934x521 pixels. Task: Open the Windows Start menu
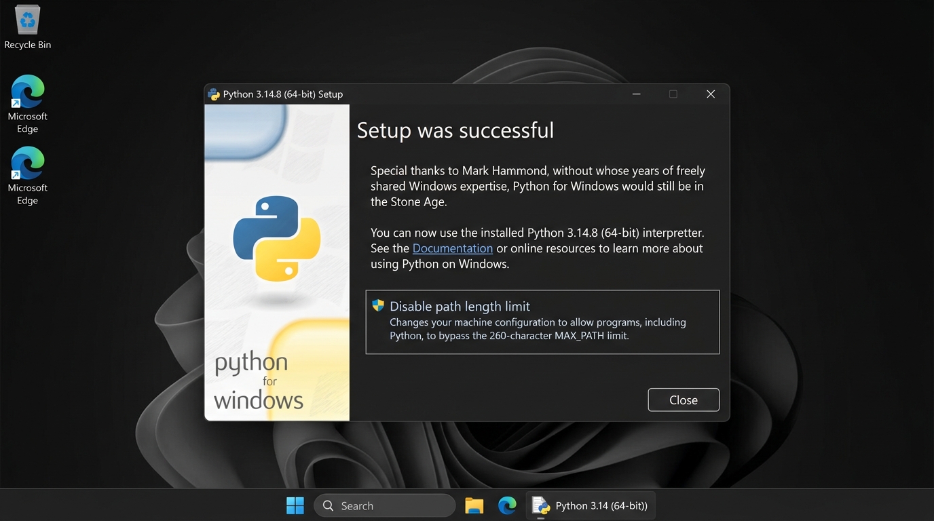point(295,505)
